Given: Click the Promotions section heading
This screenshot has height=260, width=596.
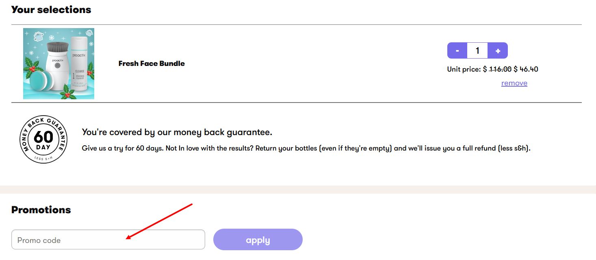Looking at the screenshot, I should 41,210.
